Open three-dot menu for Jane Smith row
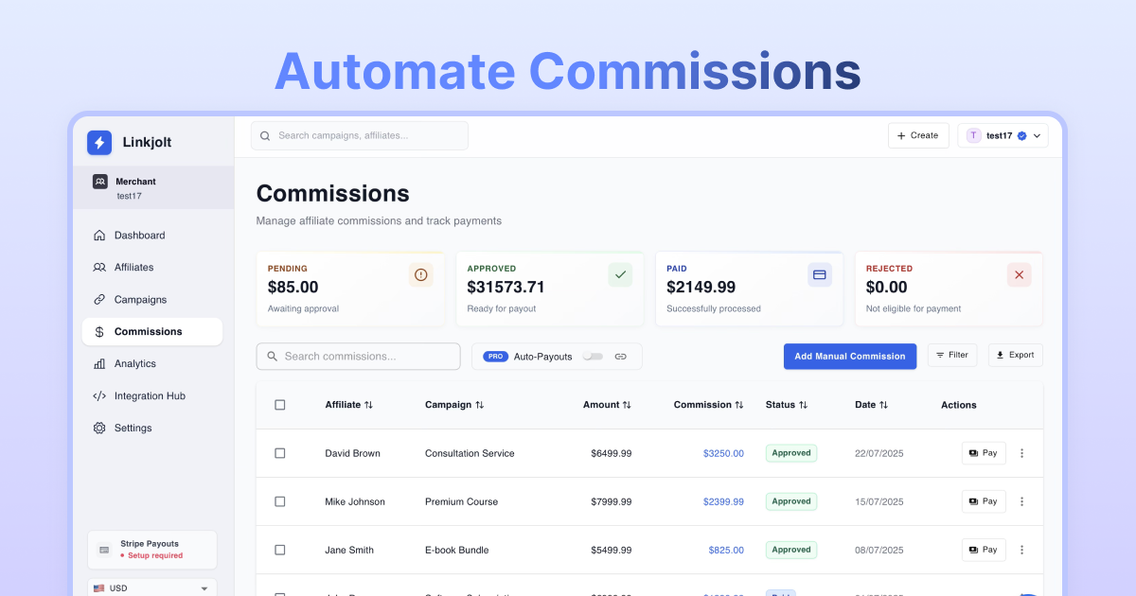 (x=1021, y=550)
